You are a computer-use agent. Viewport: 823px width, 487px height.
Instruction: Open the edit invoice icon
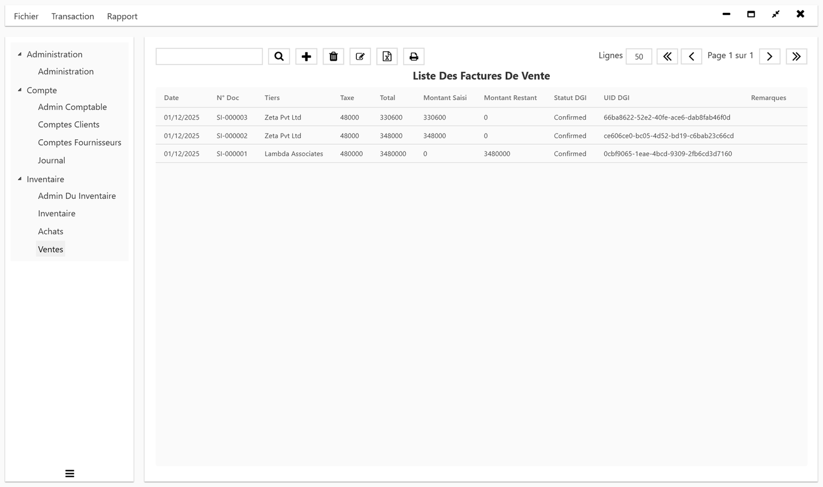tap(360, 56)
